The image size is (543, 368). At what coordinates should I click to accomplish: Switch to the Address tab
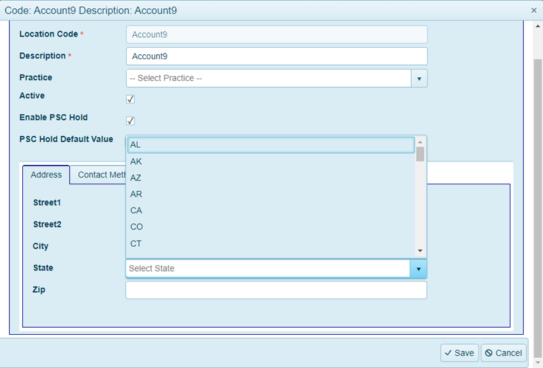click(47, 175)
